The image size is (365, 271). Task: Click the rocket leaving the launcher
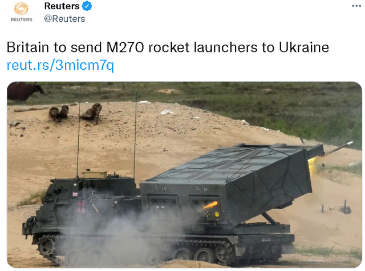(x=339, y=148)
